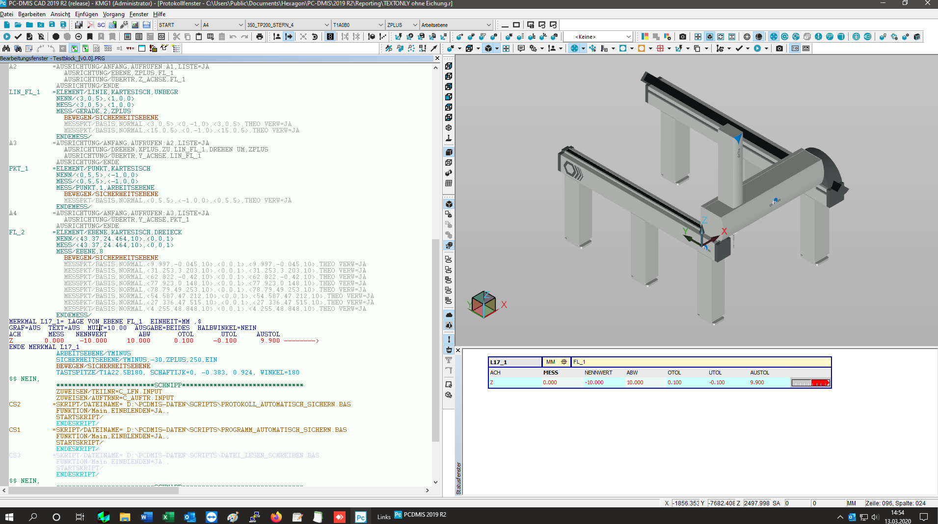938x524 pixels.
Task: Click the bookmark icon in edit toolbar
Action: point(90,36)
